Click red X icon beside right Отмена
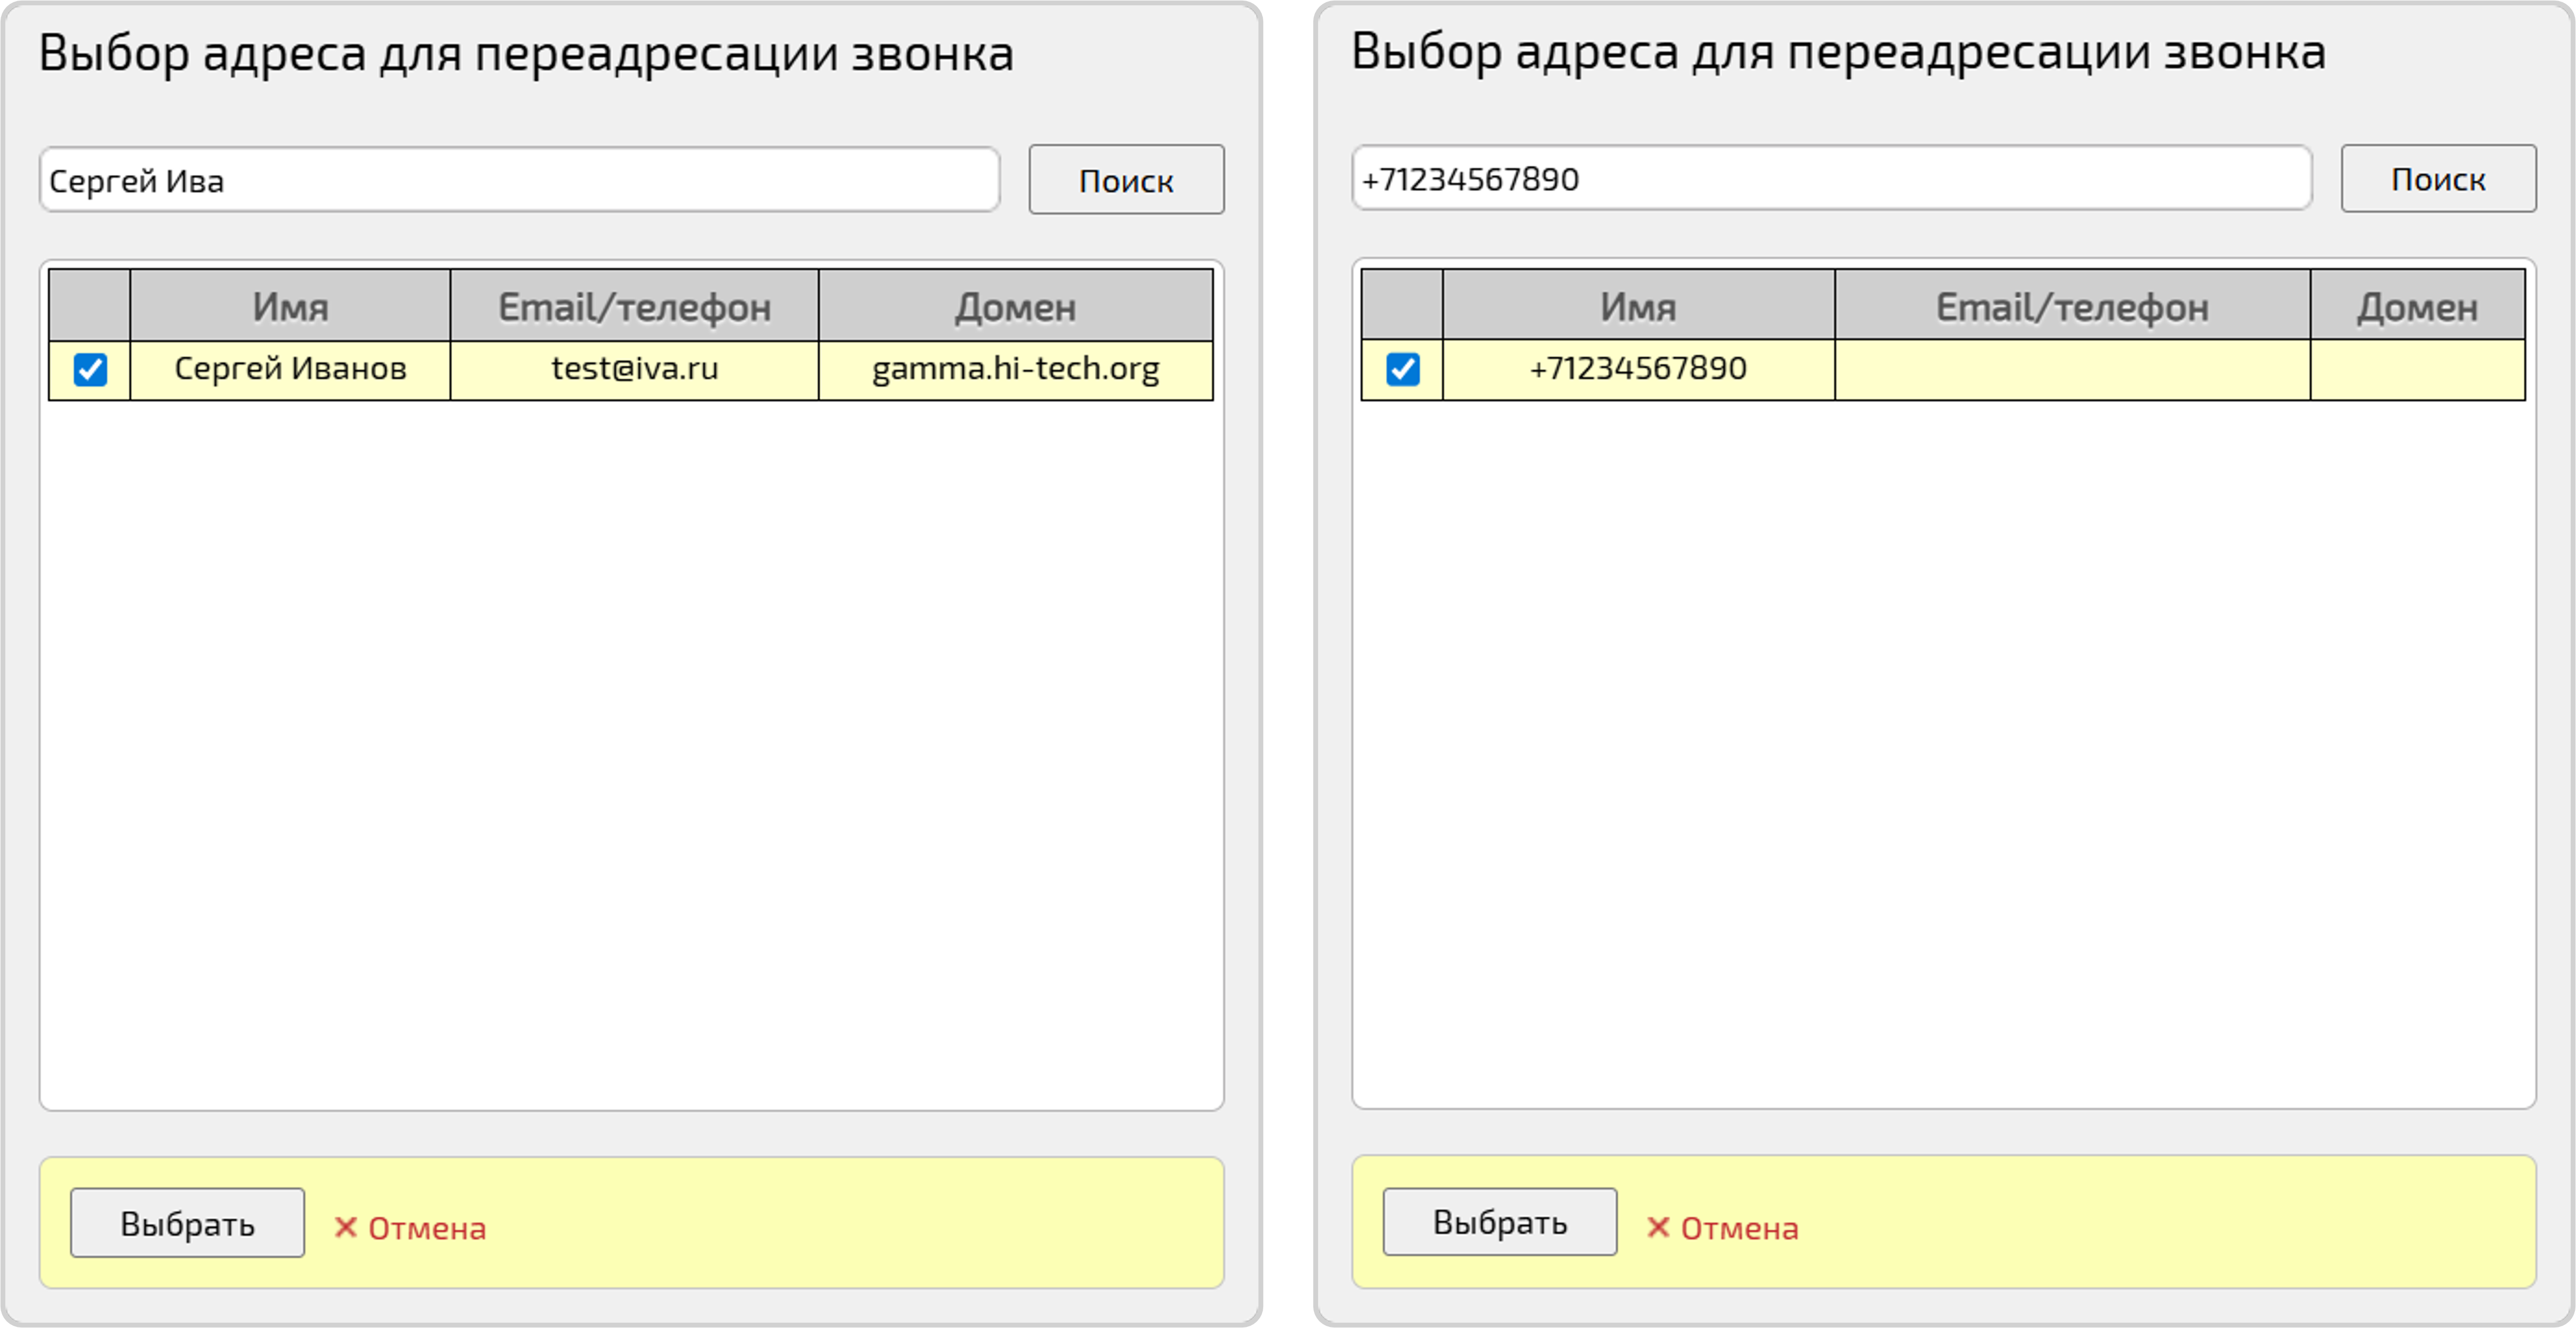 1658,1227
